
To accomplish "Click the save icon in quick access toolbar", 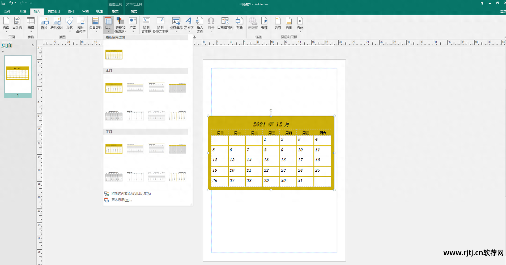I will click(3, 3).
